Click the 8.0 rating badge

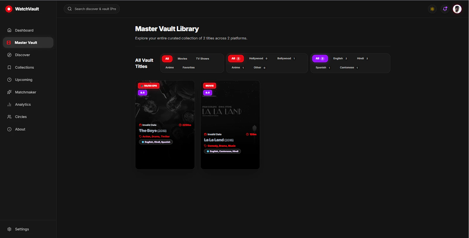point(208,93)
